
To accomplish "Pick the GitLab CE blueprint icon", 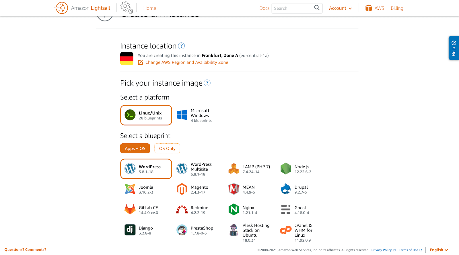I will click(x=130, y=210).
